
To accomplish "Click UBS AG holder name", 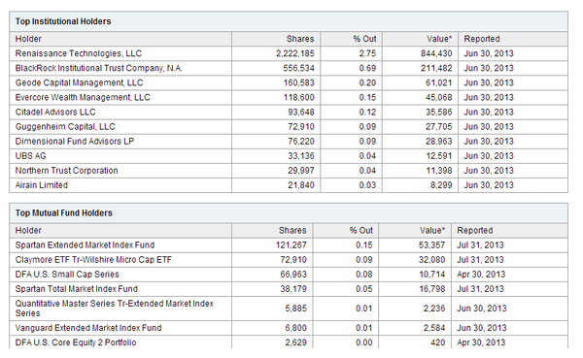I will pos(30,156).
